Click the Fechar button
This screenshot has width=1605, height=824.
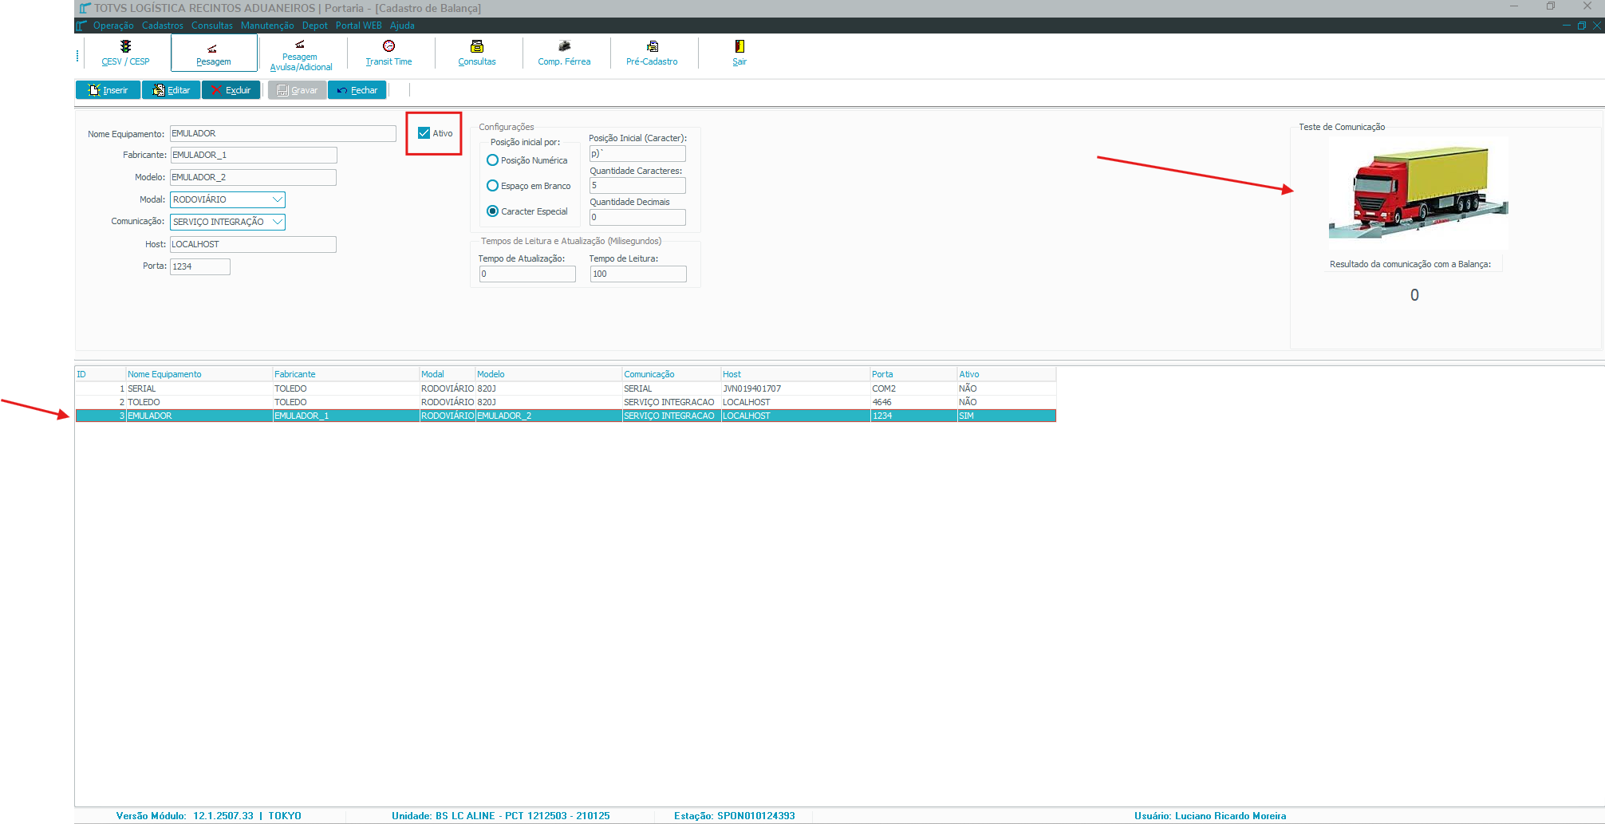[357, 90]
